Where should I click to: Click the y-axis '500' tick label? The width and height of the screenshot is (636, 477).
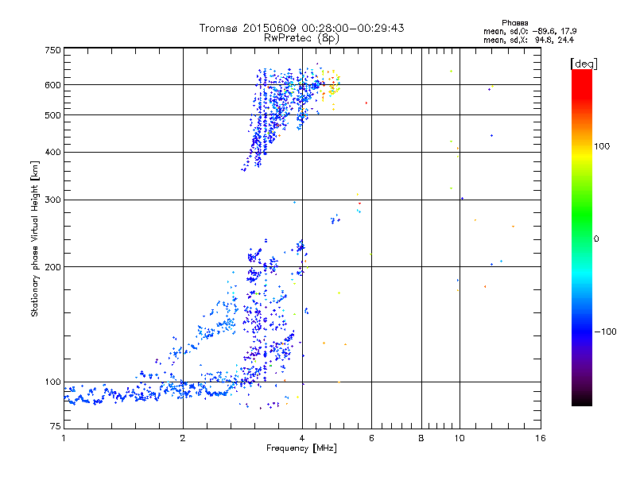tap(52, 115)
